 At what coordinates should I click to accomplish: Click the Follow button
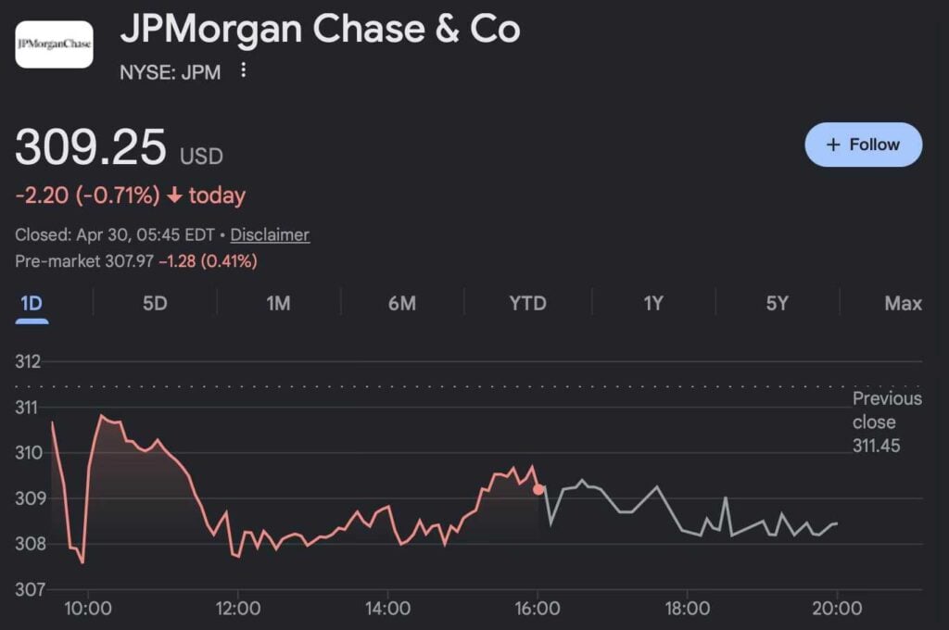point(863,145)
